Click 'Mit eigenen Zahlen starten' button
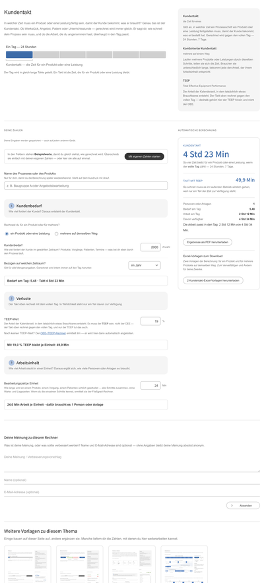 coord(145,156)
